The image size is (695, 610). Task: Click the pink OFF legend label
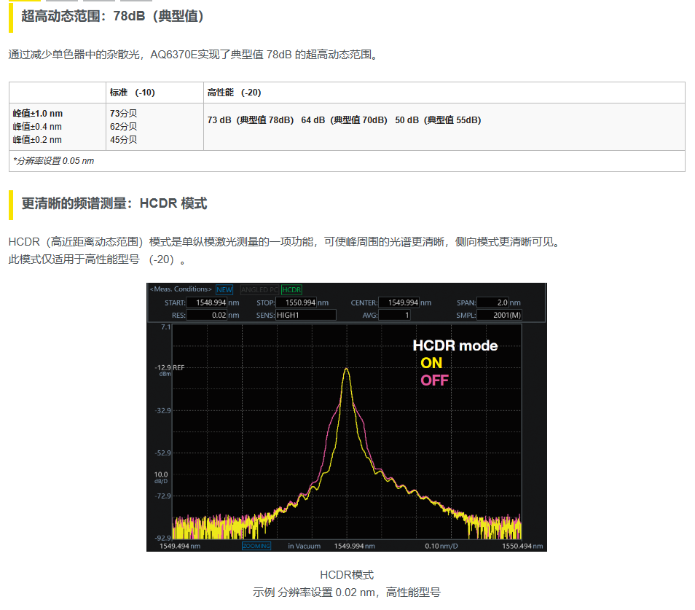(434, 380)
